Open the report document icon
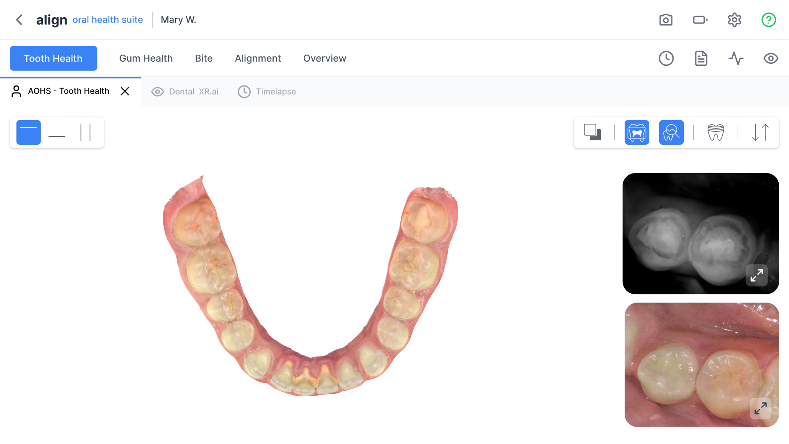The width and height of the screenshot is (789, 444). coord(701,58)
